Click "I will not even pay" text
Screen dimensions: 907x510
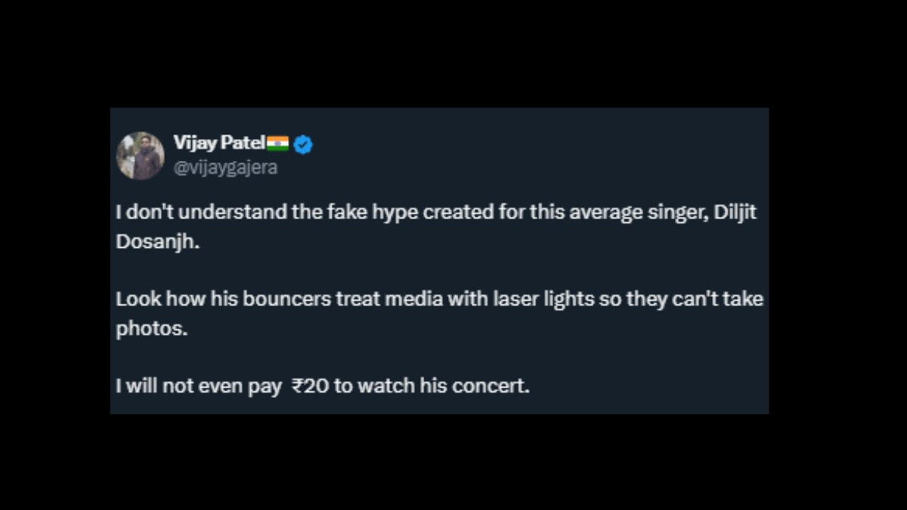pyautogui.click(x=197, y=386)
